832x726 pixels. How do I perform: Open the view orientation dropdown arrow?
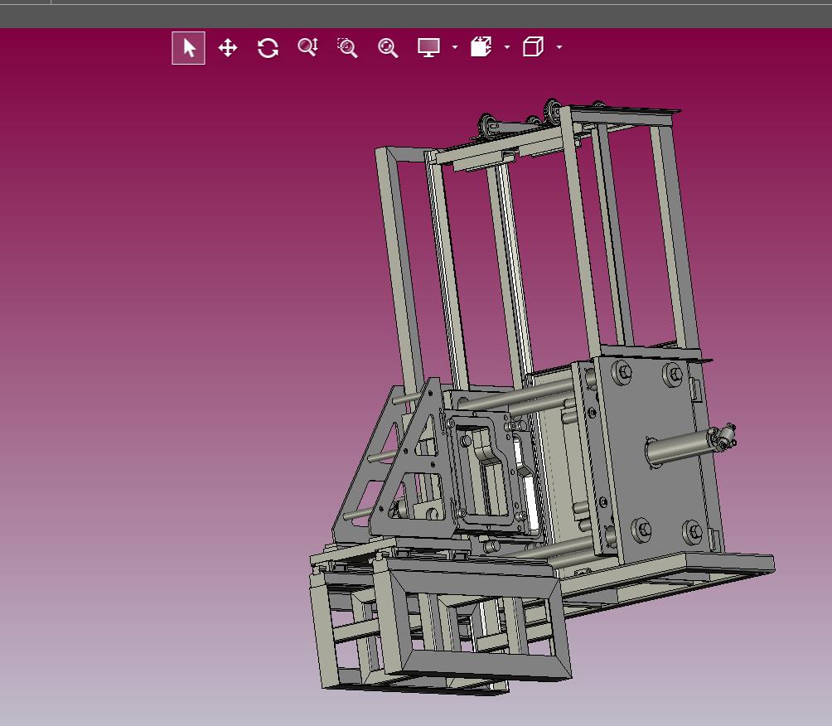pyautogui.click(x=559, y=47)
